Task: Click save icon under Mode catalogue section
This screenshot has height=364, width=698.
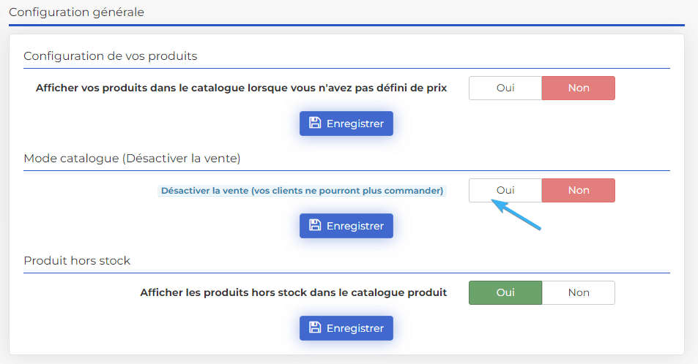Action: (315, 225)
